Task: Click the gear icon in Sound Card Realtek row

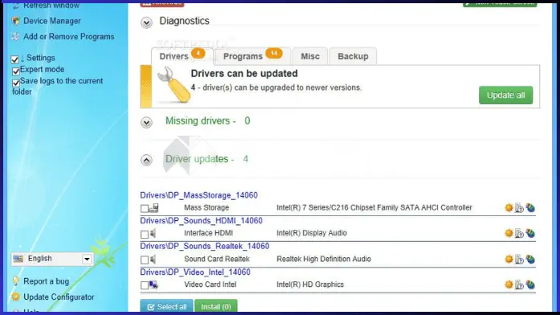Action: [x=509, y=260]
